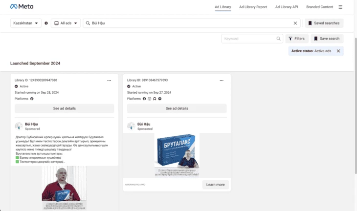Click 'Started running on Sep 28, 2024'

[x=37, y=92]
